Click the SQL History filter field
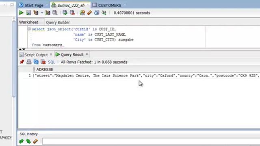 click(x=151, y=141)
